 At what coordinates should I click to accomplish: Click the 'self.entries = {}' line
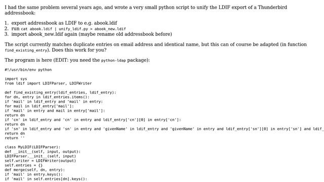(24, 165)
